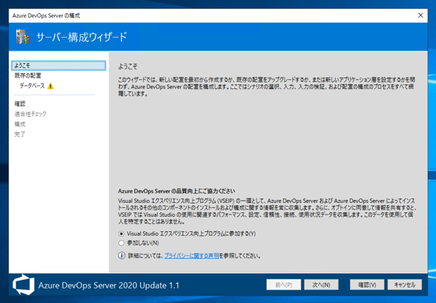This screenshot has width=436, height=303.
Task: Click the 前へ(P) button
Action: [x=283, y=285]
